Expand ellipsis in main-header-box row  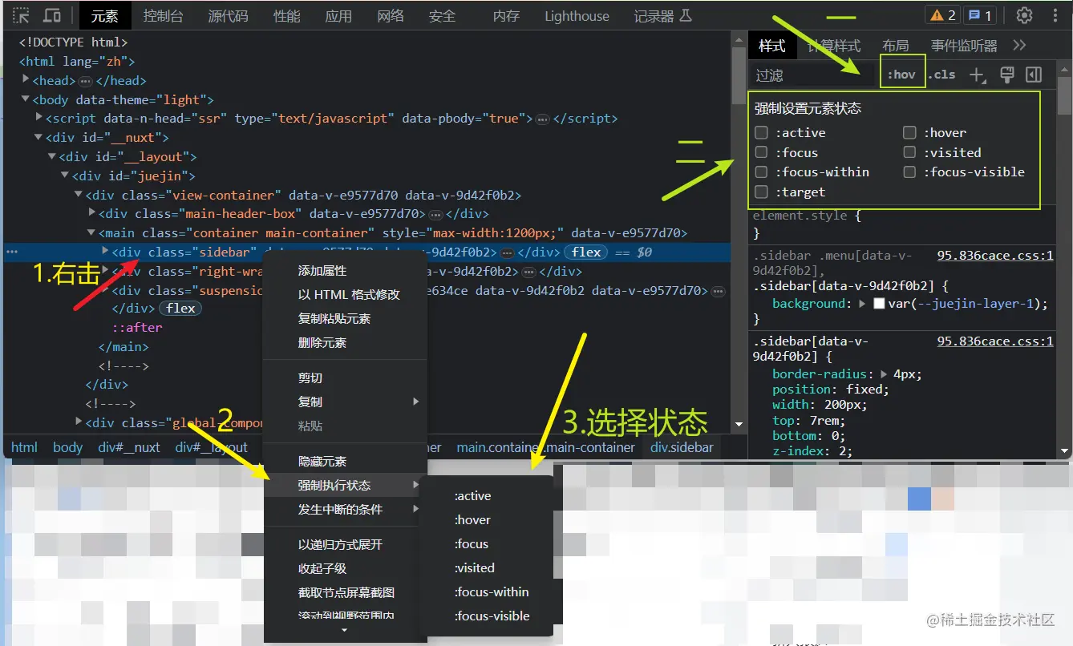pyautogui.click(x=435, y=214)
